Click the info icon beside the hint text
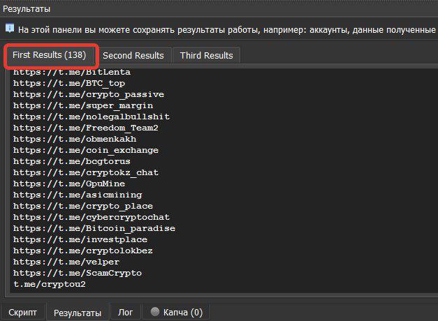Image resolution: width=438 pixels, height=321 pixels. tap(10, 29)
